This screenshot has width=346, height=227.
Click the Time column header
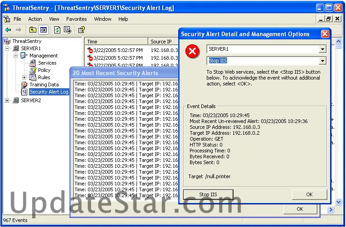[x=116, y=41]
